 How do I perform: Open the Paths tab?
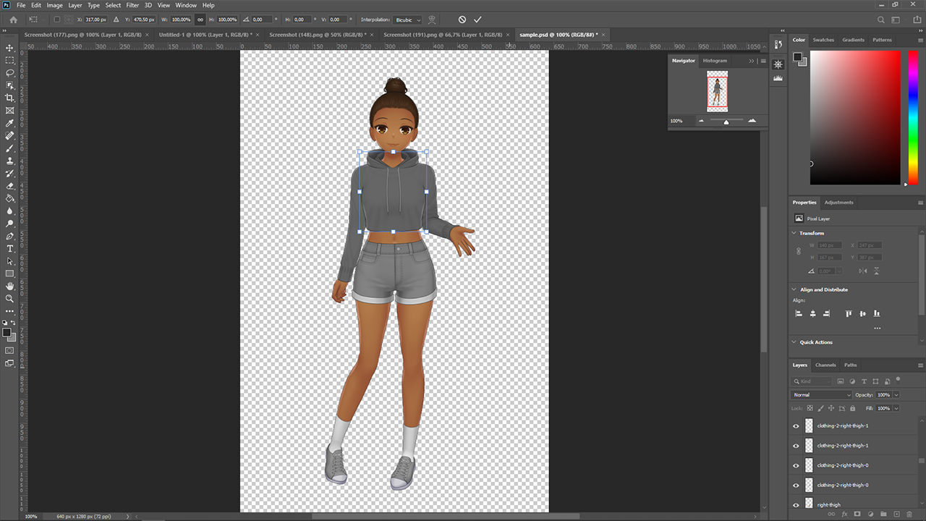850,365
